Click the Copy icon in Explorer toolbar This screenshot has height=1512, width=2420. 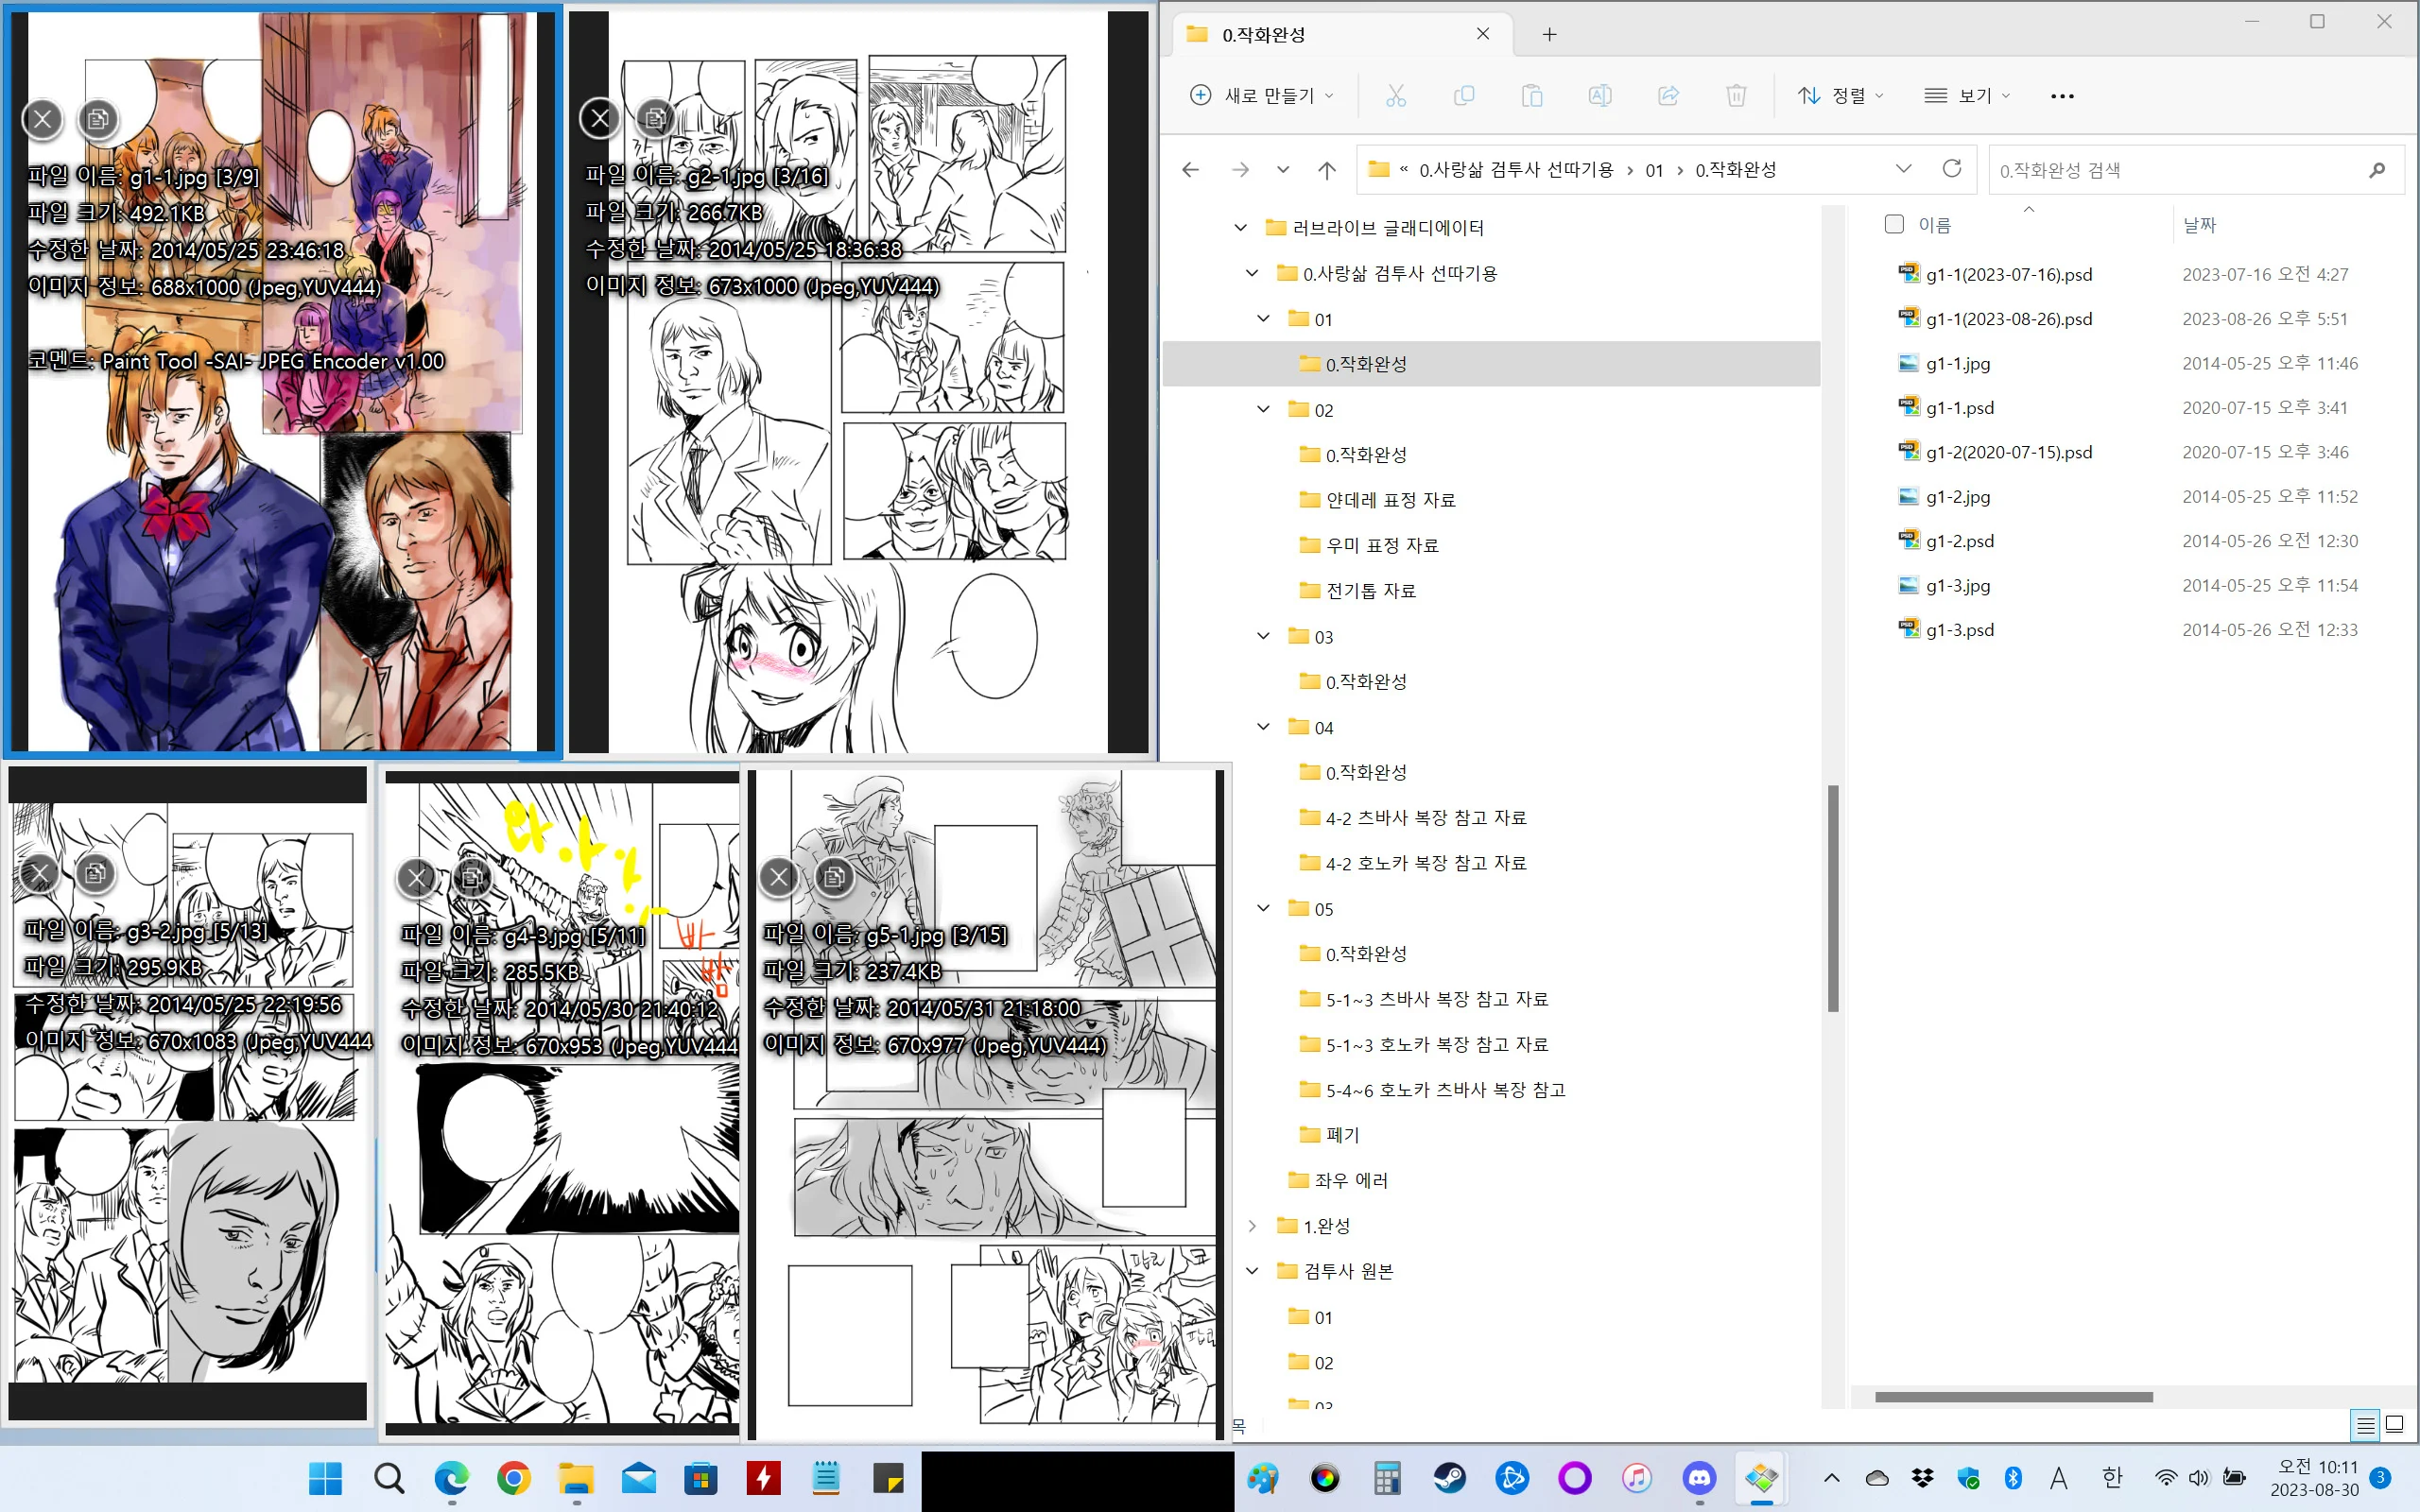pyautogui.click(x=1464, y=95)
